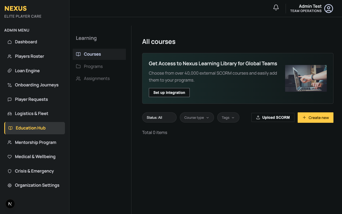Screen dimensions: 342x214
Task: Click the Programs folder icon
Action: pos(78,66)
